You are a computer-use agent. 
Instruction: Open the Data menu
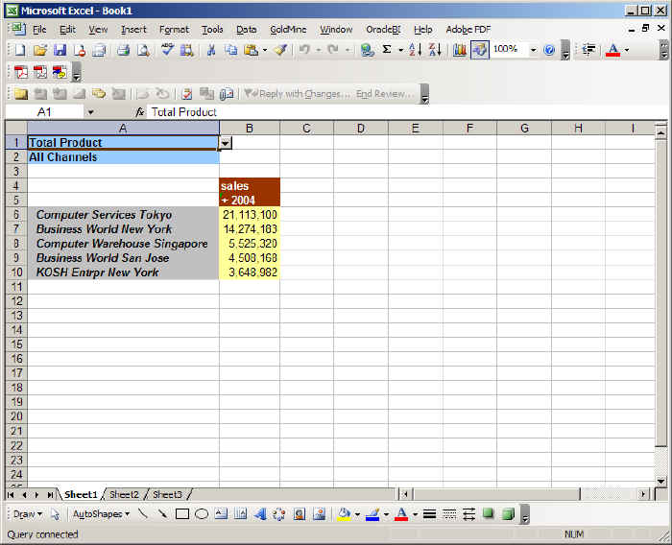(247, 29)
